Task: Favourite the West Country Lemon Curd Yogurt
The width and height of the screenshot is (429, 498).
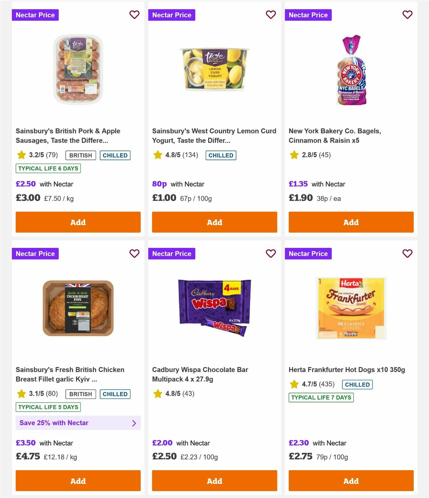Action: pyautogui.click(x=271, y=15)
